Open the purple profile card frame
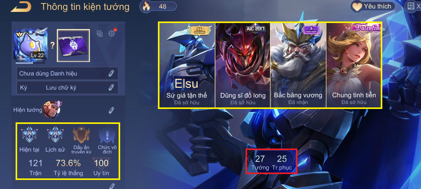 pyautogui.click(x=73, y=45)
